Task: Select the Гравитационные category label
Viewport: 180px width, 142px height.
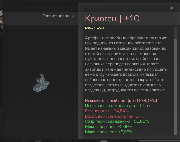Action: pyautogui.click(x=58, y=16)
